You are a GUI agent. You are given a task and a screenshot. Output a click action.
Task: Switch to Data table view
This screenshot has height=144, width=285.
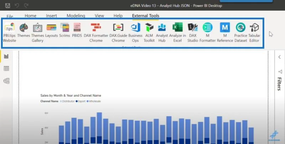(x=6, y=69)
